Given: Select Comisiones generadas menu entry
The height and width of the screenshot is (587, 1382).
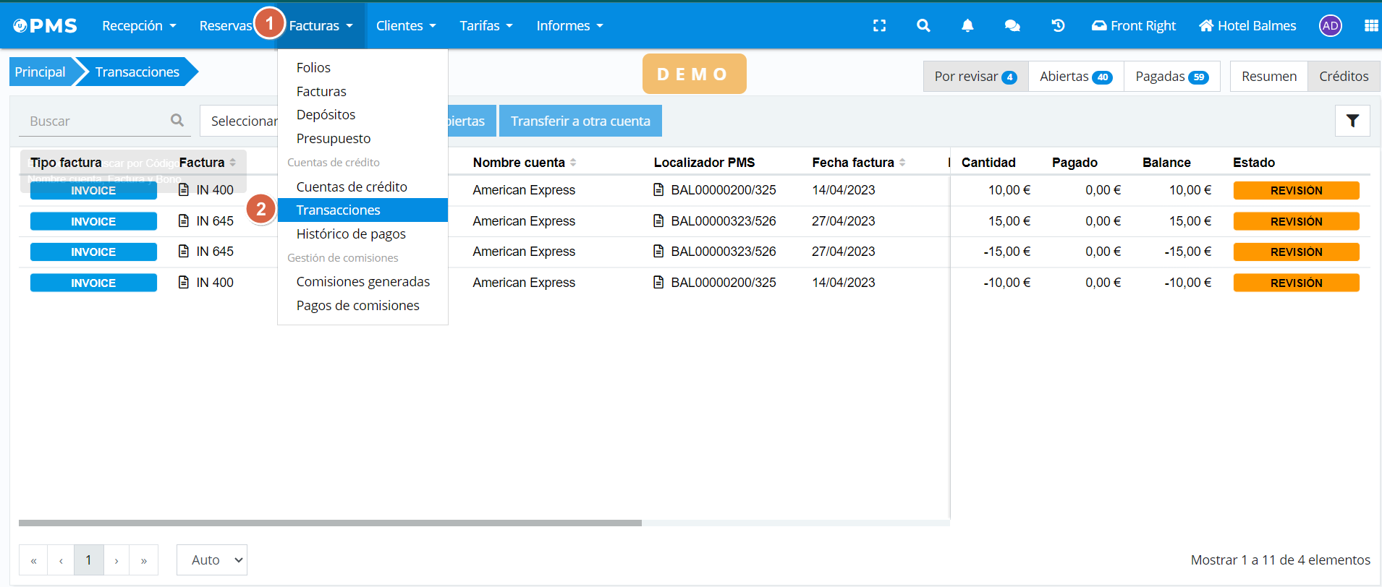Looking at the screenshot, I should pos(363,282).
